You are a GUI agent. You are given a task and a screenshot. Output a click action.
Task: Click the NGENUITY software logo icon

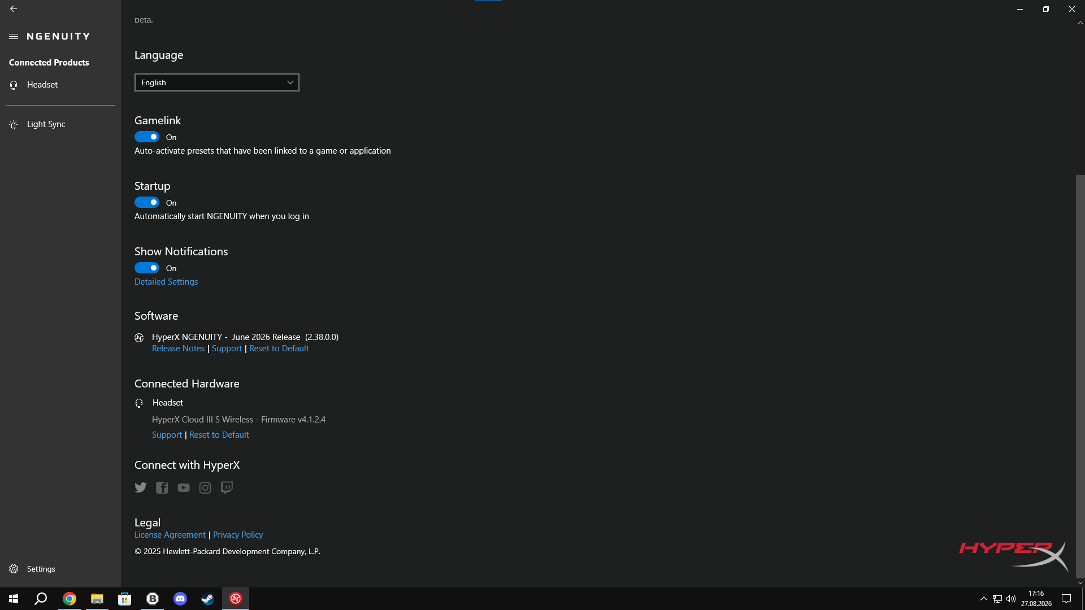point(139,338)
